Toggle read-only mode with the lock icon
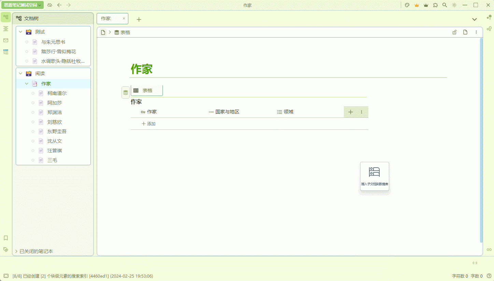This screenshot has width=494, height=281. pos(454,32)
